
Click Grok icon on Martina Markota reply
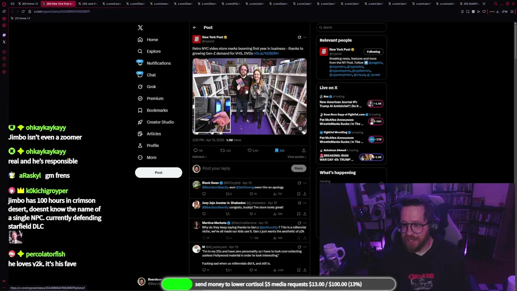pos(299,223)
